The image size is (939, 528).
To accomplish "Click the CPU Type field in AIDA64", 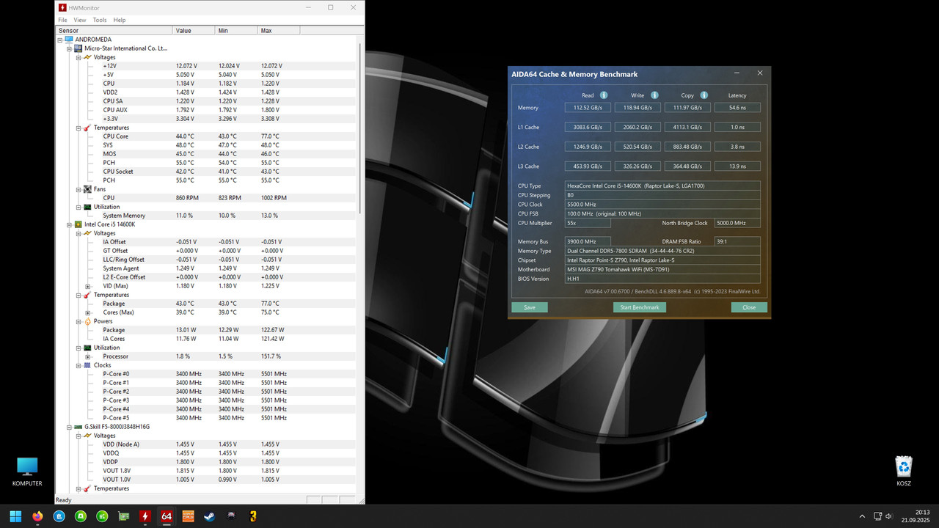I will coord(662,186).
